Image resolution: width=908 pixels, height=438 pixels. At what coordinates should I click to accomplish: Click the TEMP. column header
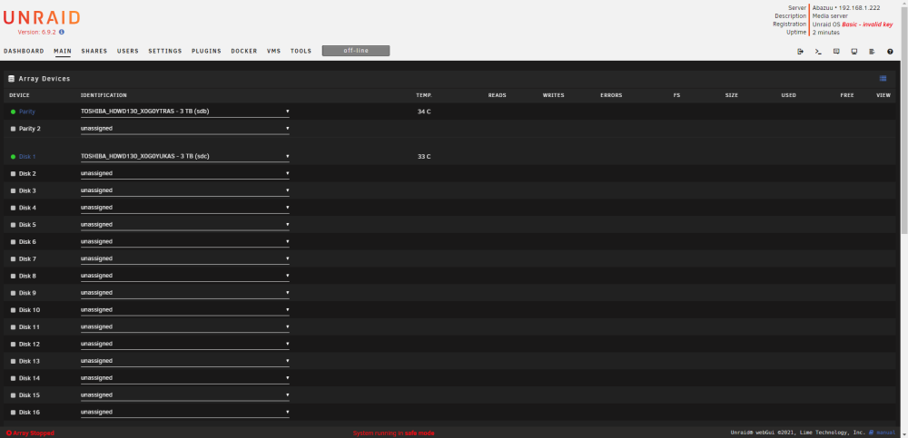[x=424, y=95]
